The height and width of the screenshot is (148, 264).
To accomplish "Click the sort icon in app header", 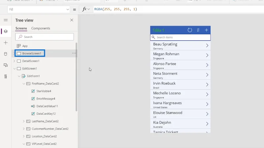I will coord(198,30).
